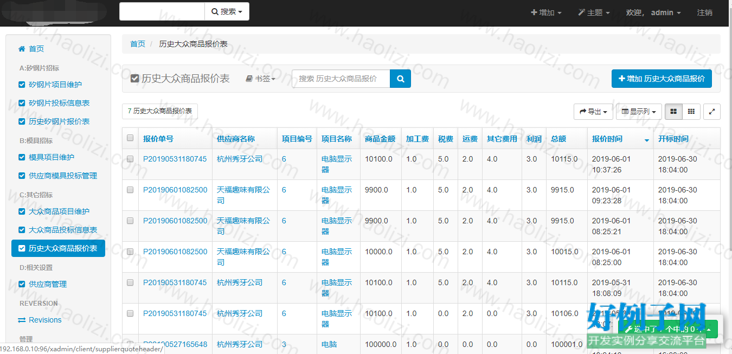Sort by 利润 column header

pyautogui.click(x=534, y=139)
